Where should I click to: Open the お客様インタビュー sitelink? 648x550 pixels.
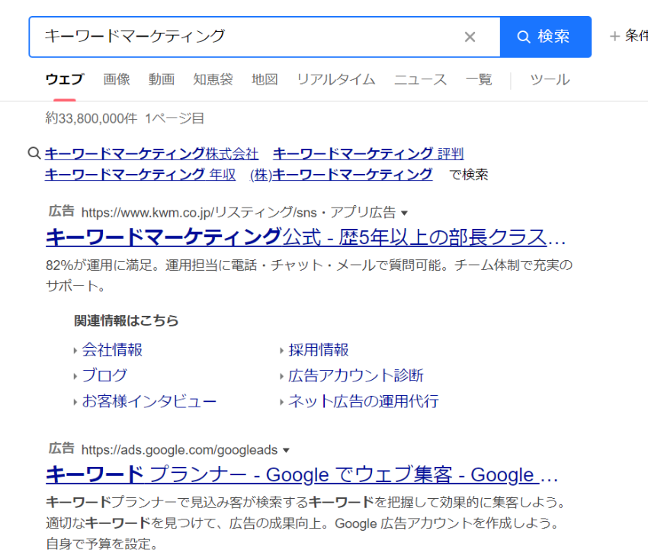point(149,401)
